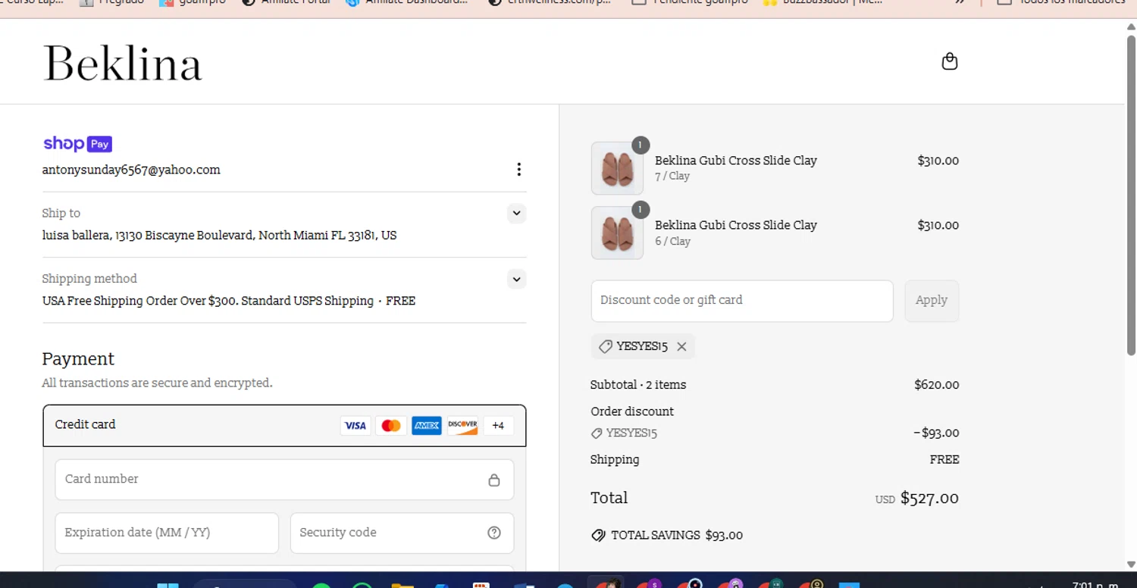
Task: Show the +4 additional card types
Action: pyautogui.click(x=498, y=426)
